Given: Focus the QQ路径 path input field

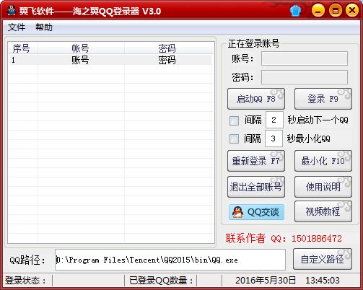Looking at the screenshot, I should click(170, 260).
